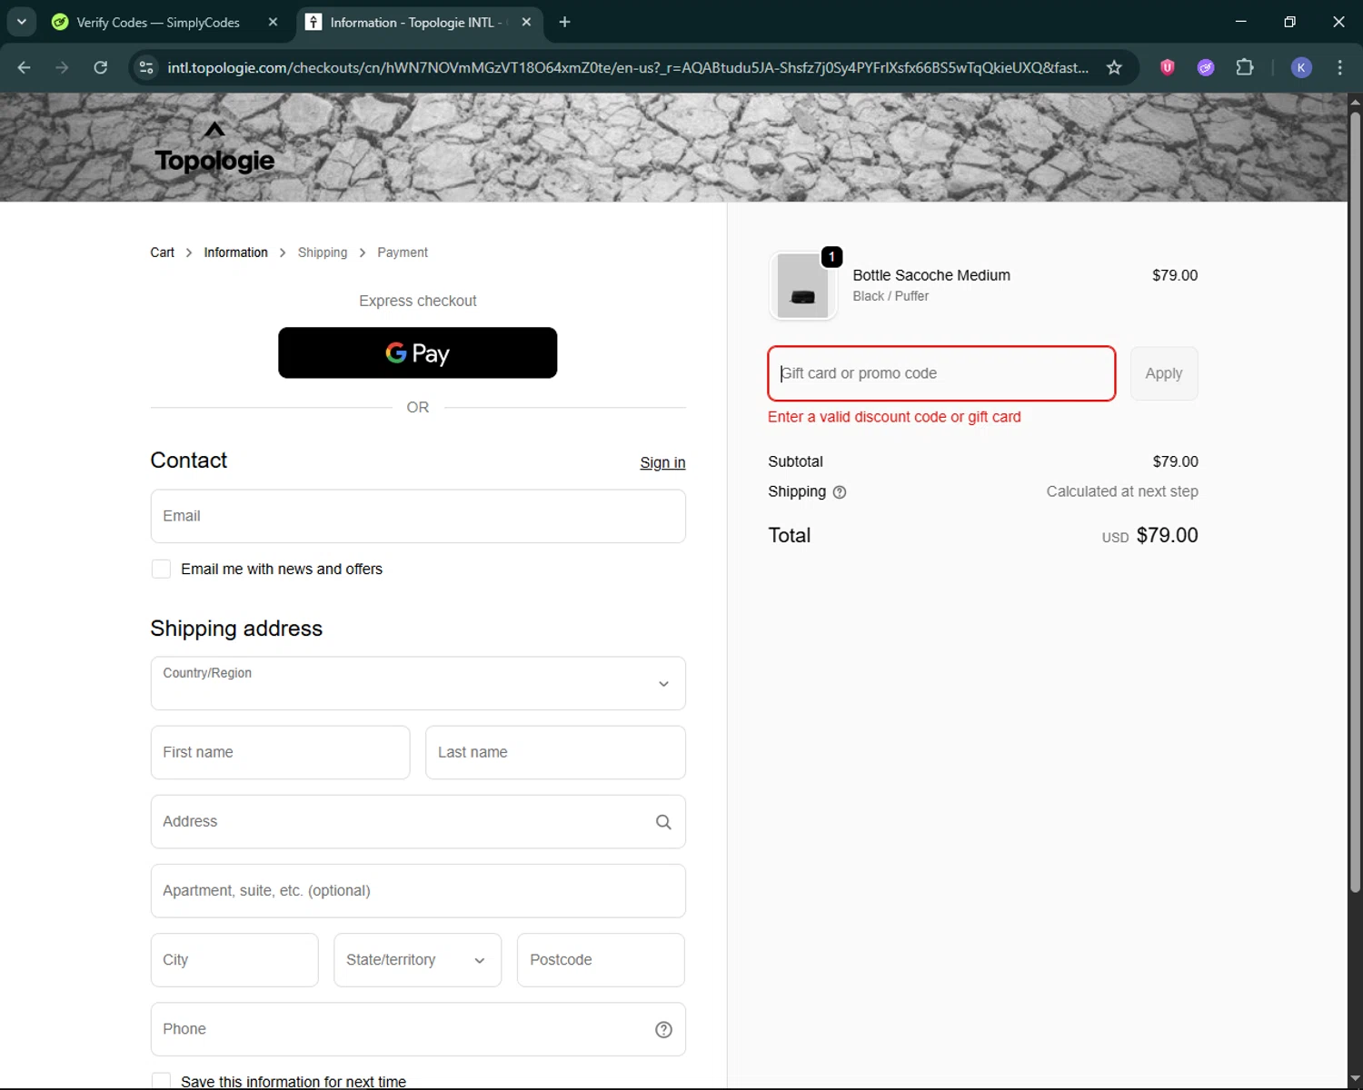Focus the Last name field
Viewport: 1363px width, 1090px height.
coord(555,752)
